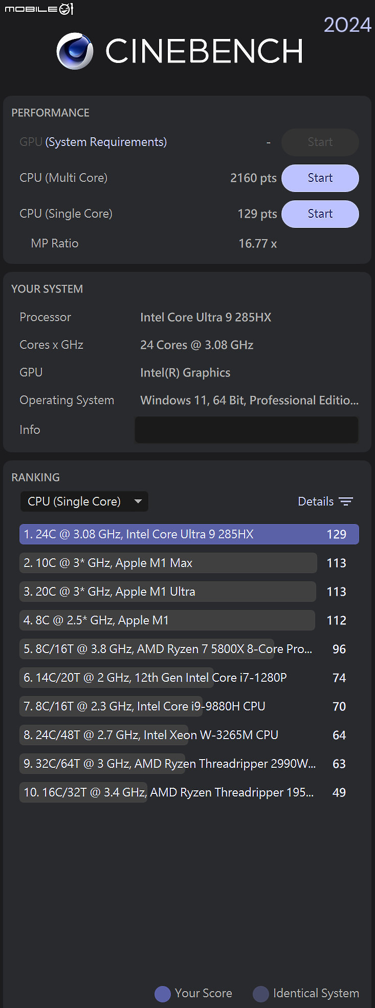Start the CPU Multi Core benchmark
The width and height of the screenshot is (375, 1008).
[x=320, y=178]
